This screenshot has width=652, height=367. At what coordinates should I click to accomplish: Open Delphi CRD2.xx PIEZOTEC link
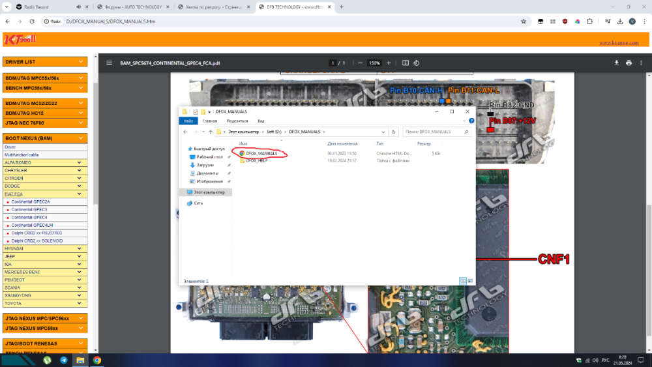coord(37,233)
